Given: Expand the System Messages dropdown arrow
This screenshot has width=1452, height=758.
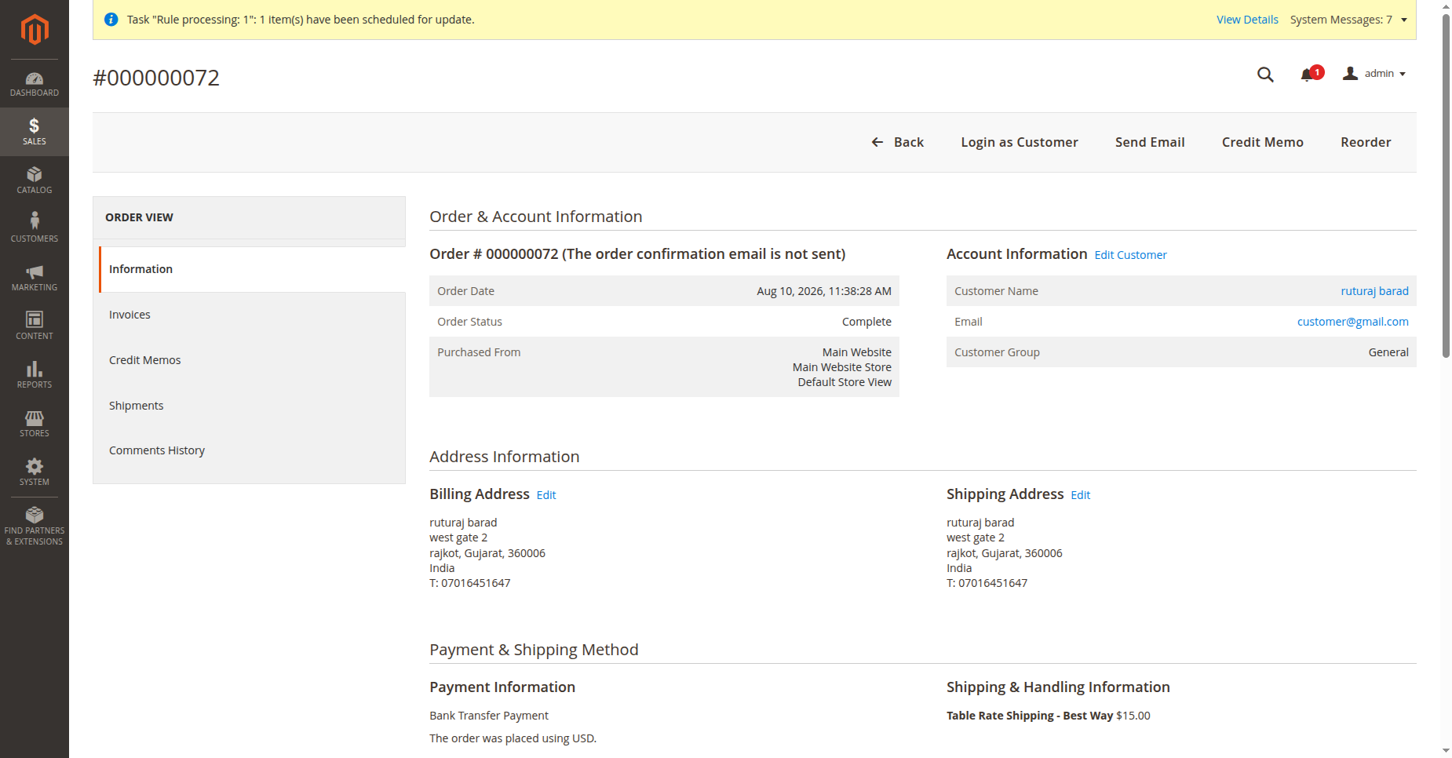Looking at the screenshot, I should pyautogui.click(x=1404, y=20).
